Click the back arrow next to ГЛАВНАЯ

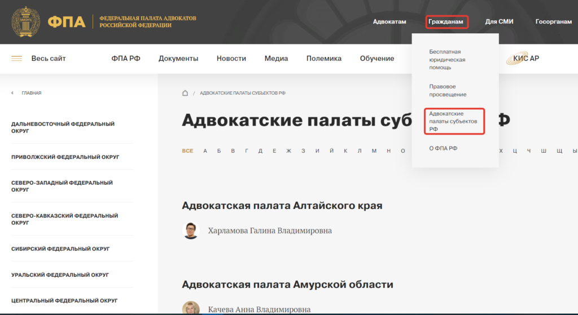coord(12,93)
